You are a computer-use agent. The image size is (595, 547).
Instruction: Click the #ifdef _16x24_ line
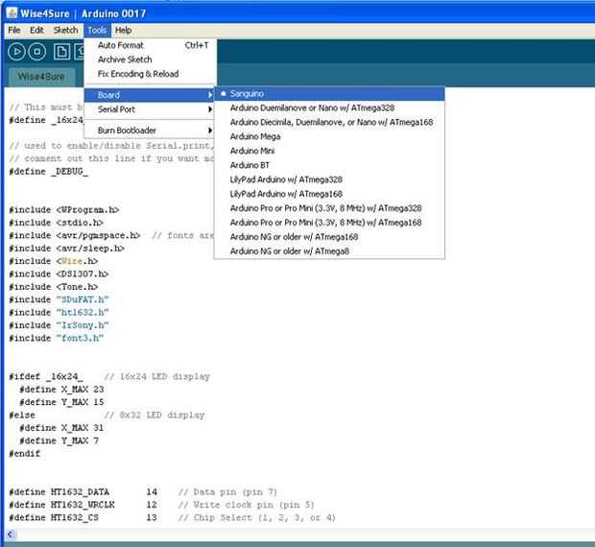pyautogui.click(x=109, y=377)
